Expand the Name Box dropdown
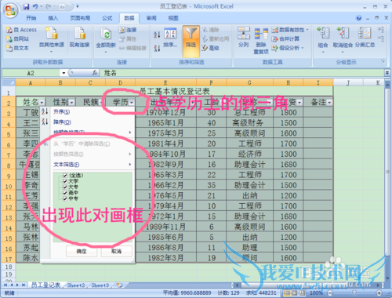 [x=64, y=73]
